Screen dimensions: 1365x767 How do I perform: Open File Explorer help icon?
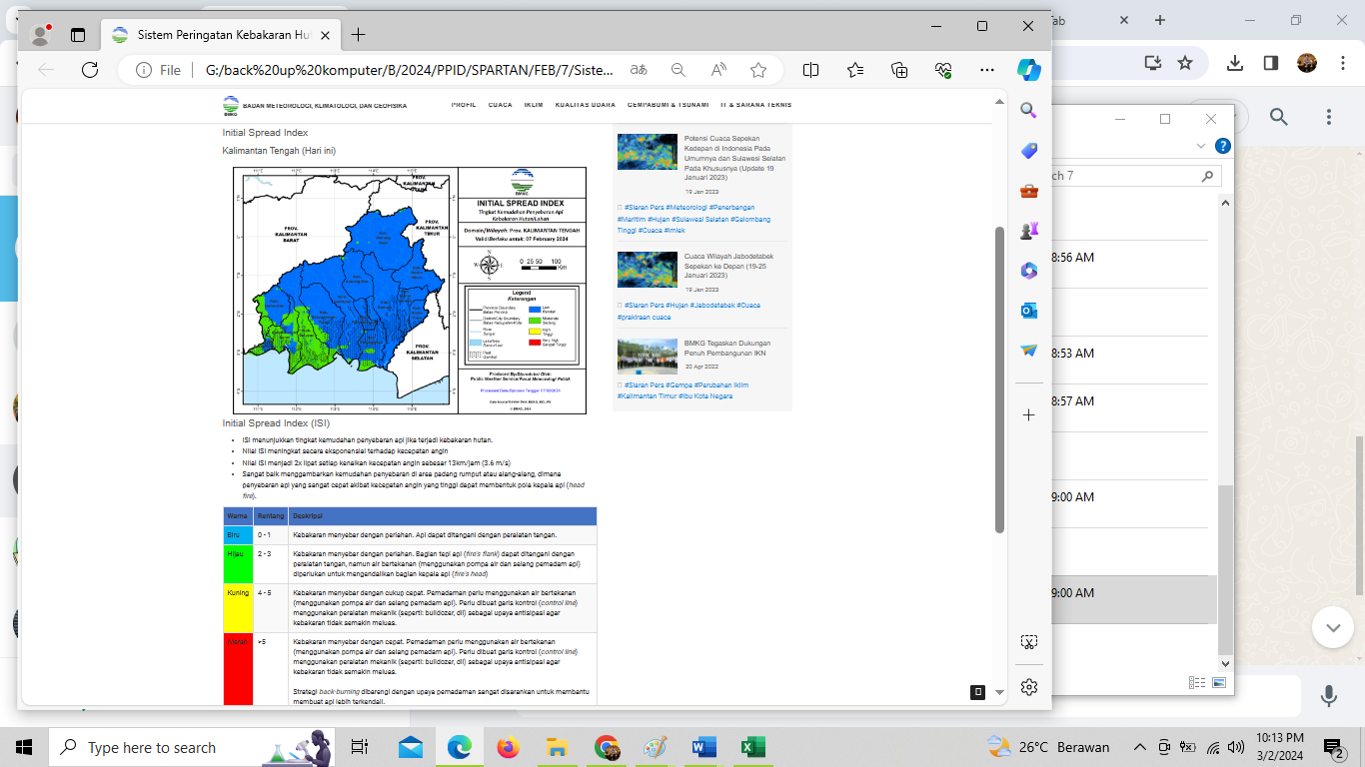click(x=1222, y=146)
